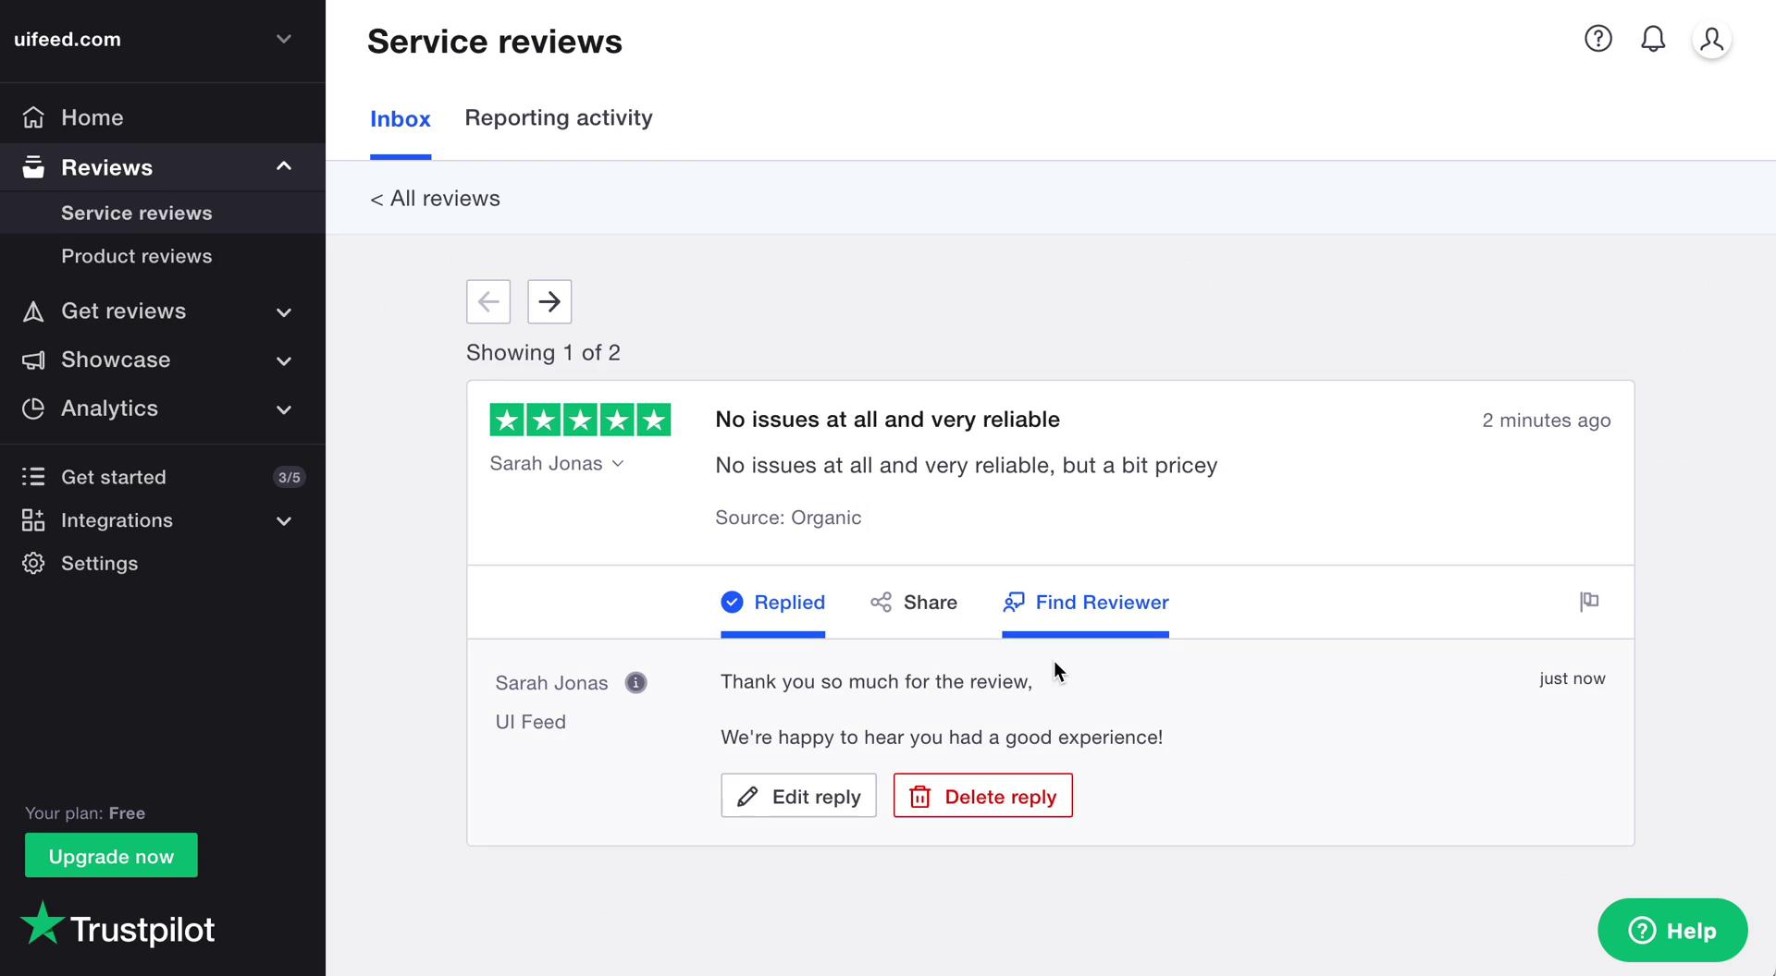
Task: Select the Replied tab on review
Action: 772,603
